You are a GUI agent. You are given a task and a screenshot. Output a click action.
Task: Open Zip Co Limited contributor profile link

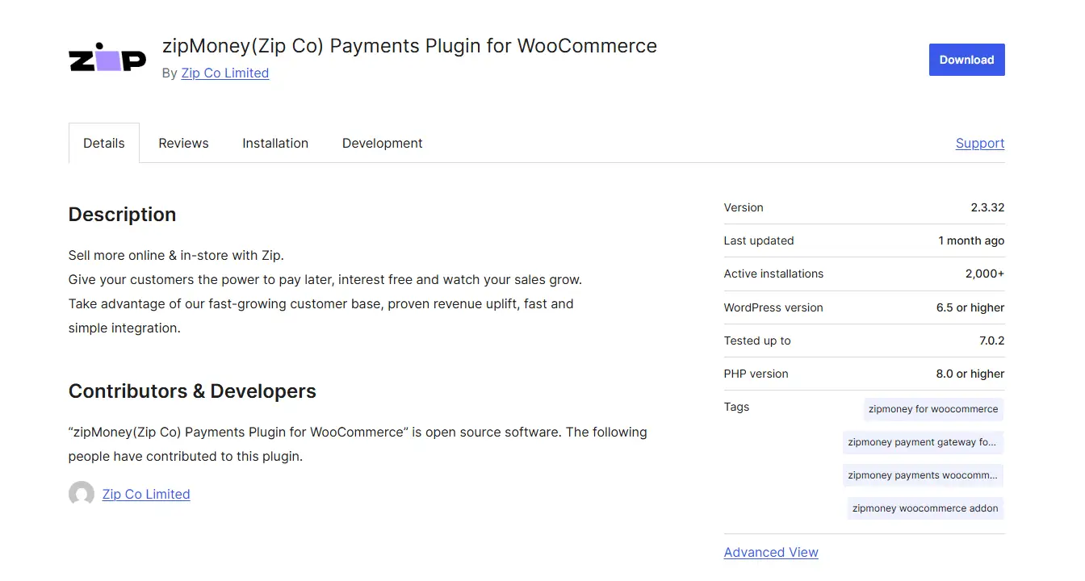pyautogui.click(x=146, y=494)
